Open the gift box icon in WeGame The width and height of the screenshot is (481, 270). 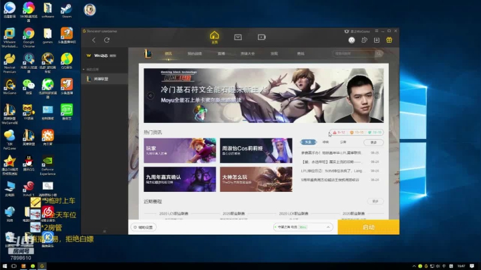coord(389,40)
